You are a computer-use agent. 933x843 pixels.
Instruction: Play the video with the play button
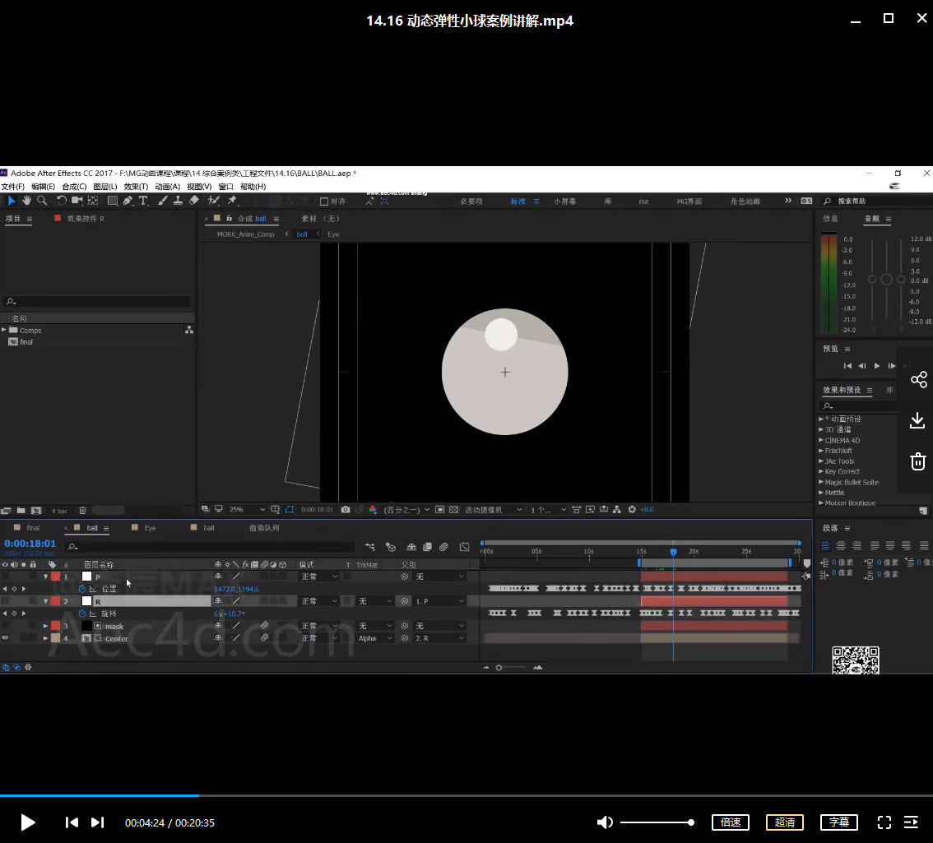[x=28, y=822]
